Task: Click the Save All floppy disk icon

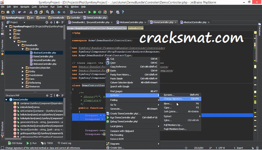Action: 8,12
